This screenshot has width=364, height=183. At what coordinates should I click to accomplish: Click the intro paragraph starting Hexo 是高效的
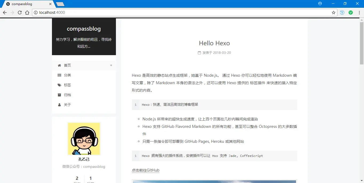pyautogui.click(x=214, y=83)
